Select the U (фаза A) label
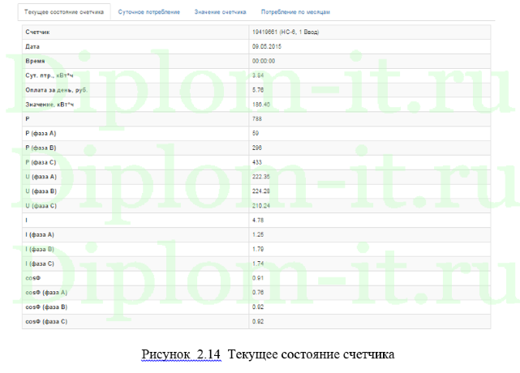 click(x=41, y=177)
